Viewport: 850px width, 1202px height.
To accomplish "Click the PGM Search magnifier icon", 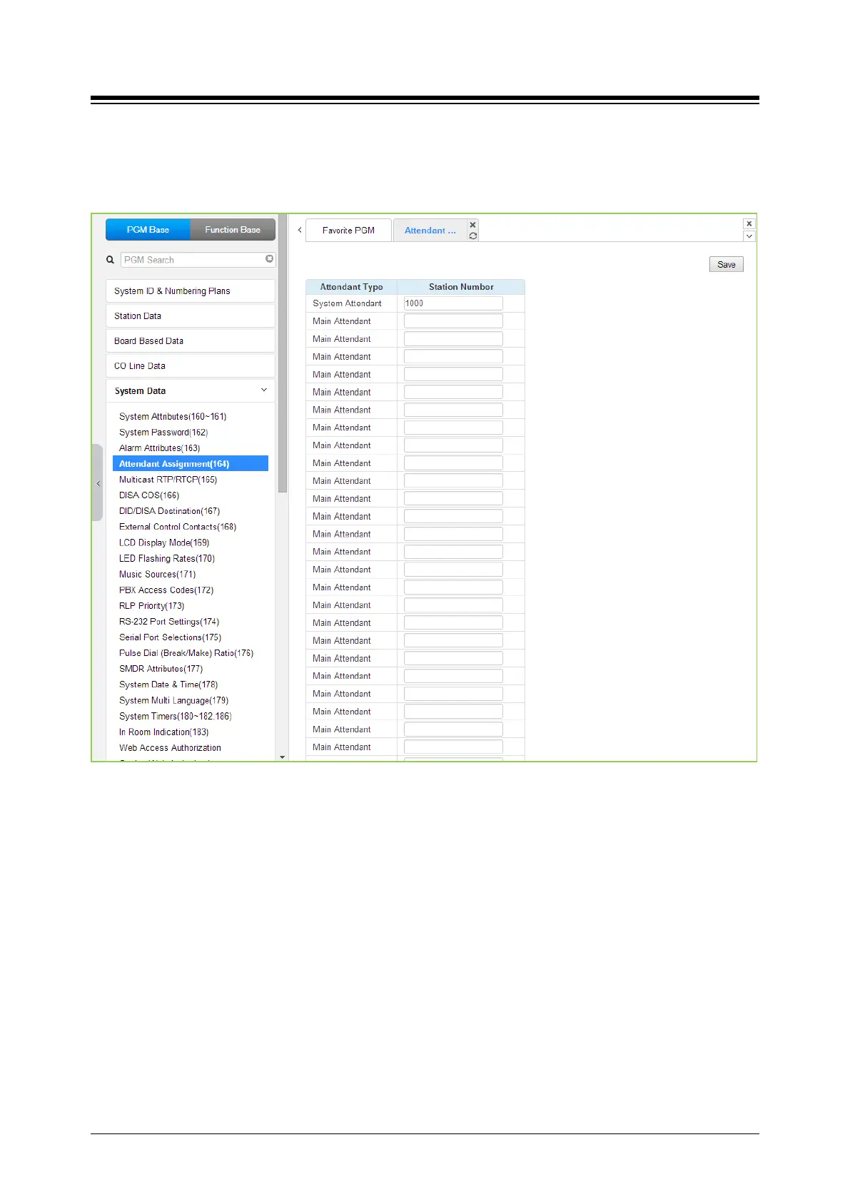I will pos(111,260).
